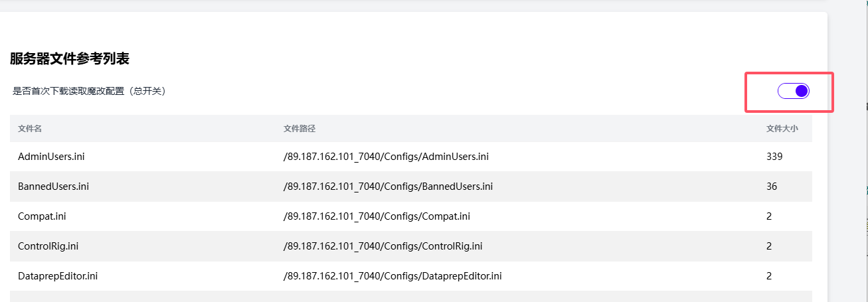This screenshot has width=868, height=302.
Task: Click file size 2 in Compat.ini row
Action: (769, 216)
